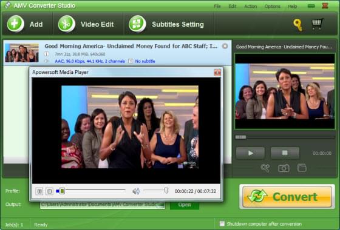Click the Job(s): 1 status text
This screenshot has height=230, width=340.
tap(14, 225)
